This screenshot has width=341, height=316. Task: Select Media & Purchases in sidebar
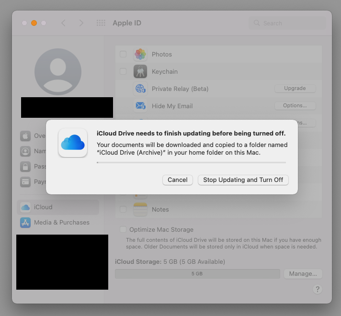pos(58,222)
